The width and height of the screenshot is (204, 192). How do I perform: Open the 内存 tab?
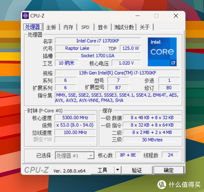(68, 27)
